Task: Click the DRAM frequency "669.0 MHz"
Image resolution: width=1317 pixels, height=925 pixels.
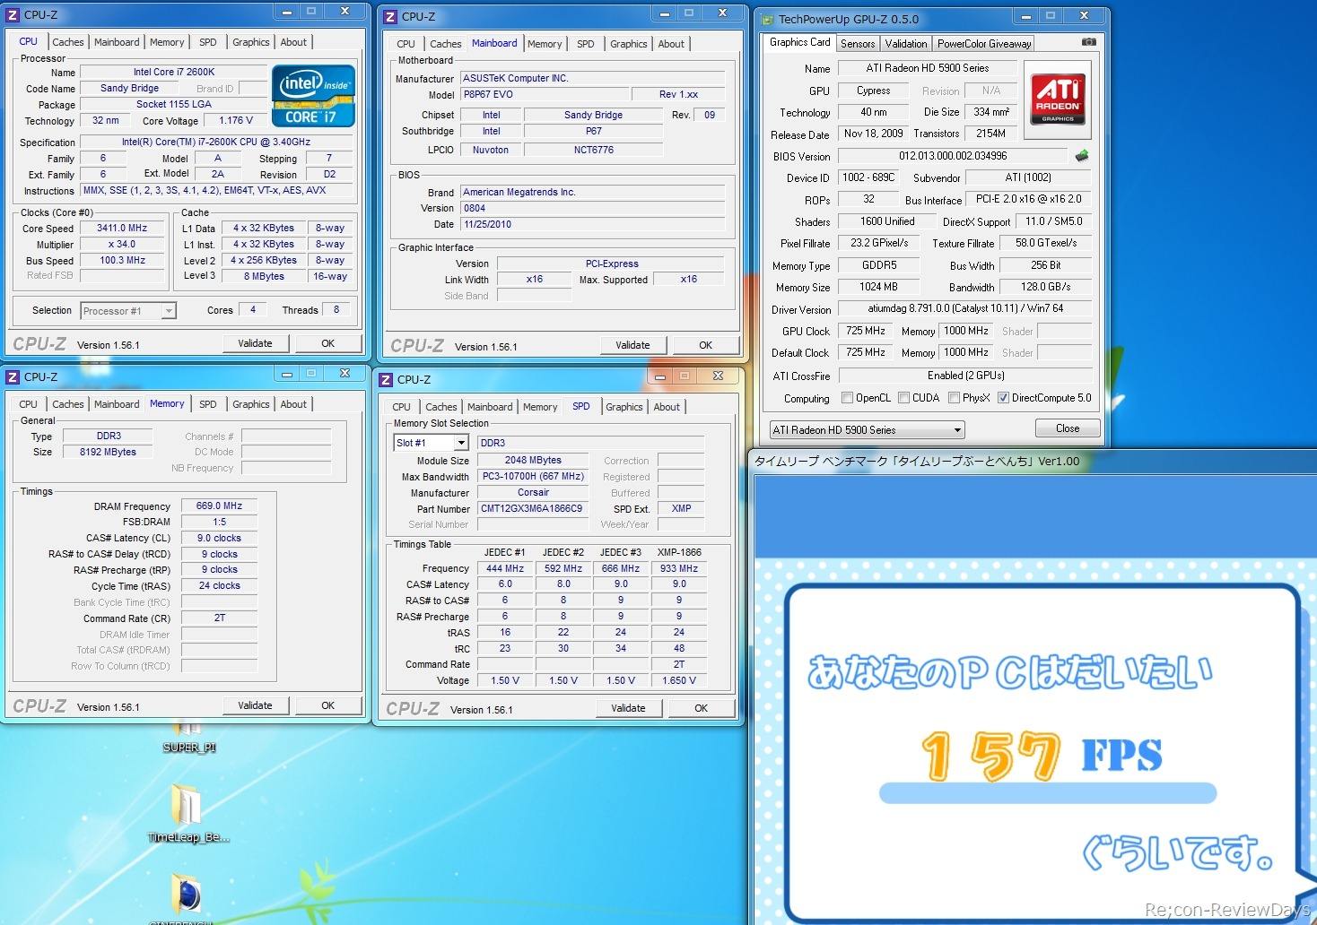Action: (x=220, y=506)
